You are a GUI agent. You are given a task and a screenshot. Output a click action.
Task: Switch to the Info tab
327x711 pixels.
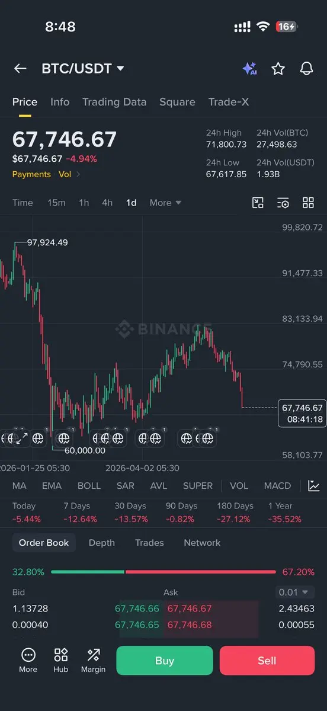click(60, 102)
